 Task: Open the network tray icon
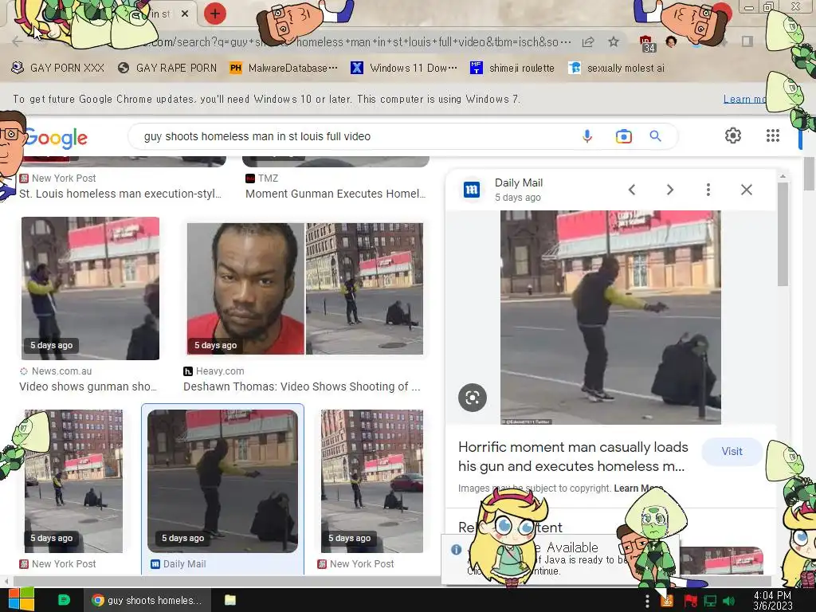[x=710, y=601]
